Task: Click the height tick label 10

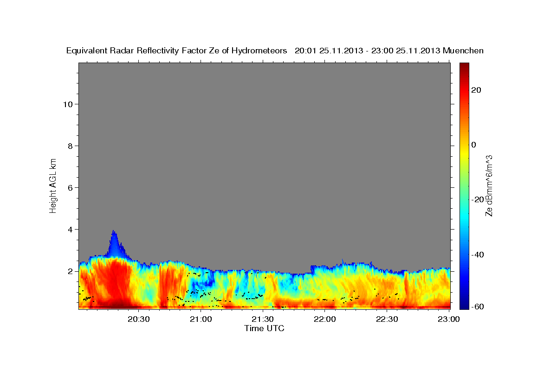Action: click(x=68, y=104)
